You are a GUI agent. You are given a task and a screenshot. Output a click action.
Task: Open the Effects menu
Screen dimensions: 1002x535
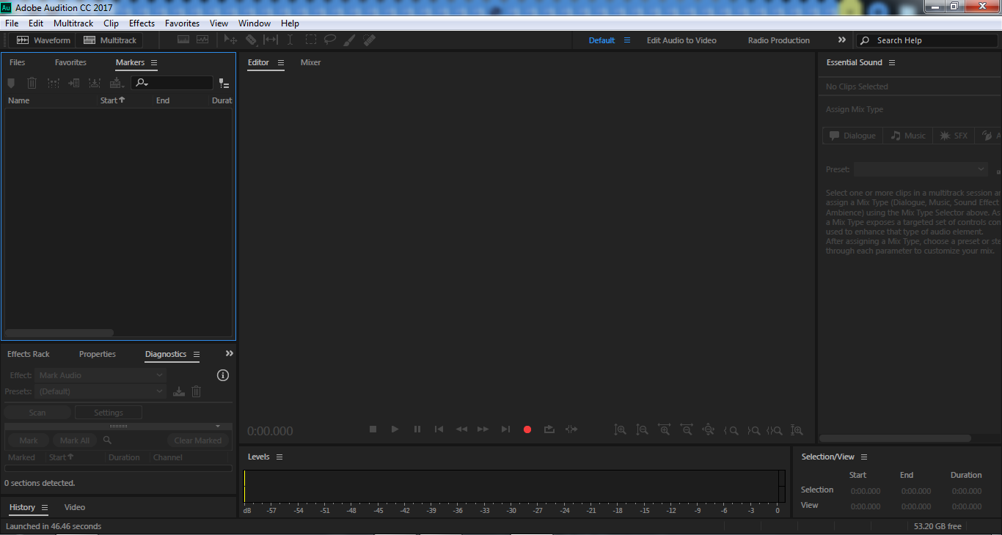point(142,23)
